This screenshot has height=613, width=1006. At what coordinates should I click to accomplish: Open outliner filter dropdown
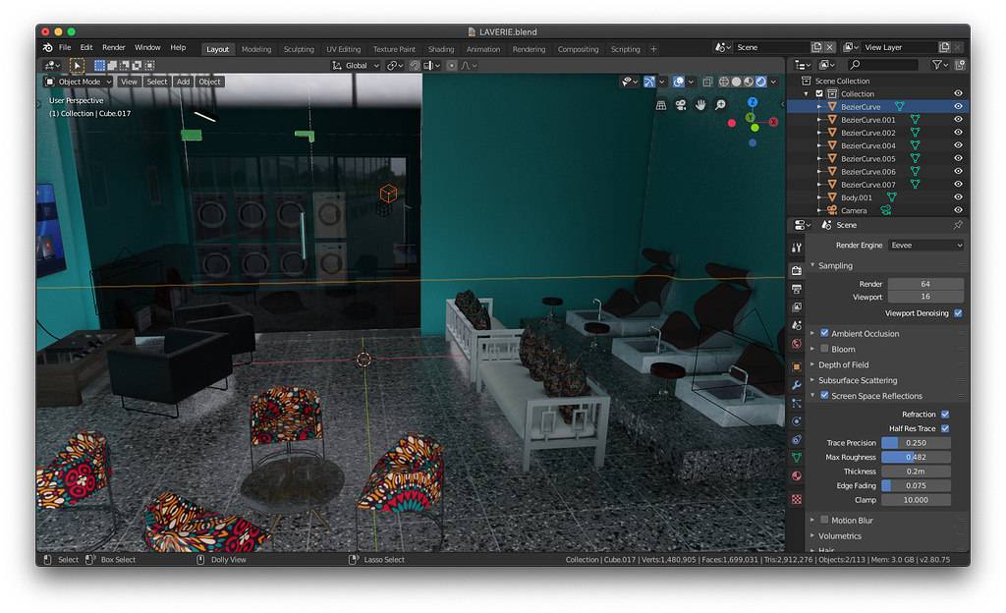click(940, 65)
